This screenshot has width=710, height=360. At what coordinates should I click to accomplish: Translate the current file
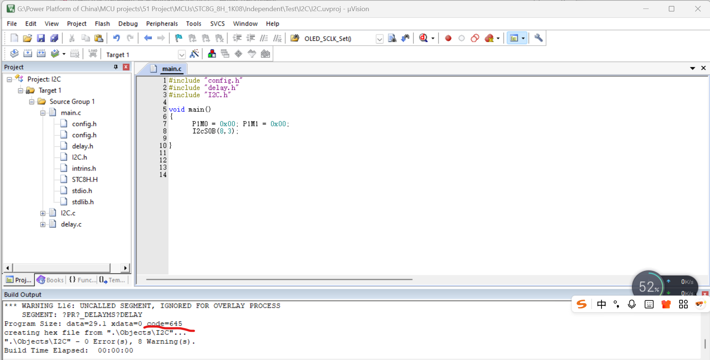14,54
